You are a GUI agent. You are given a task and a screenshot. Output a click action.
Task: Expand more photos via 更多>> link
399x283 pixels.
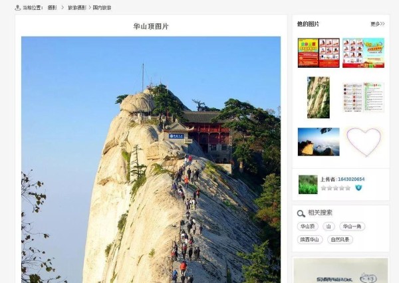pyautogui.click(x=377, y=24)
